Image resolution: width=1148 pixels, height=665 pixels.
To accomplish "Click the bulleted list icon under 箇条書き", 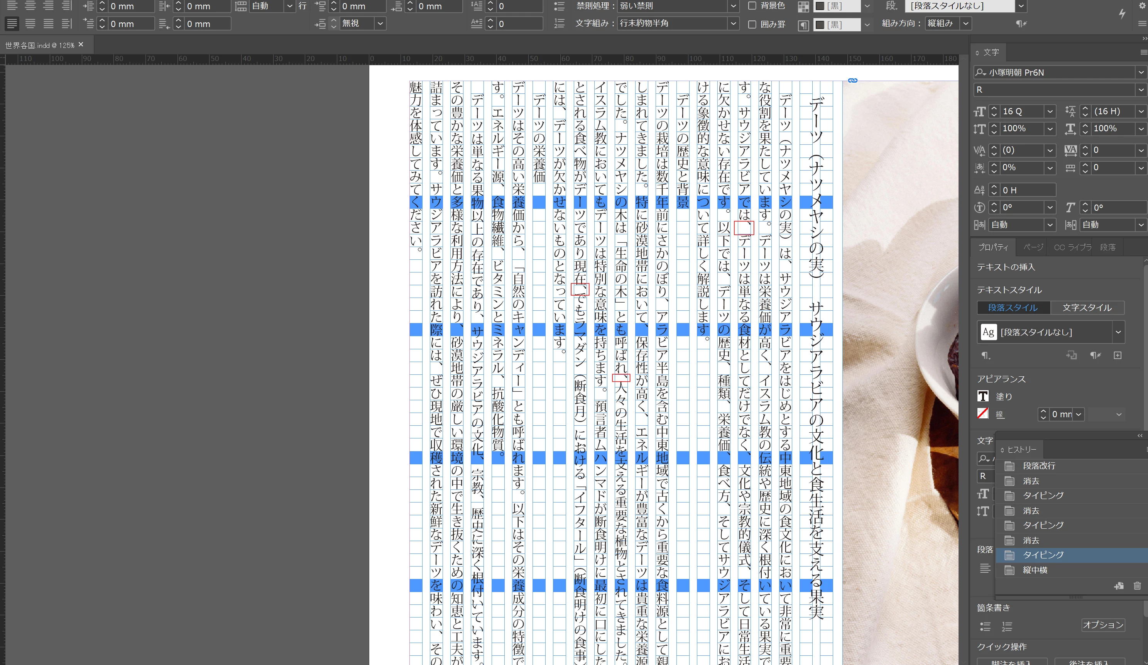I will pyautogui.click(x=986, y=626).
